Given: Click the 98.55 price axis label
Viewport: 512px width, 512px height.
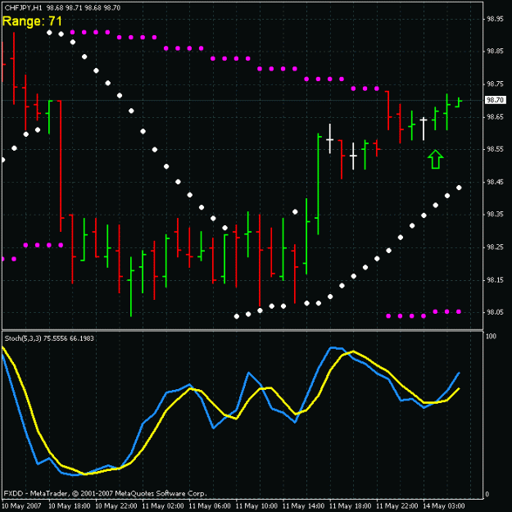Looking at the screenshot, I should [495, 149].
